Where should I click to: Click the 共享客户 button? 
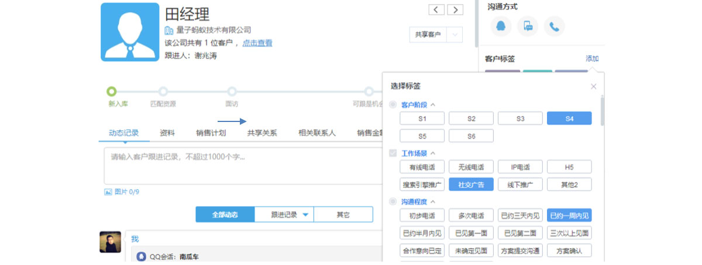click(428, 34)
